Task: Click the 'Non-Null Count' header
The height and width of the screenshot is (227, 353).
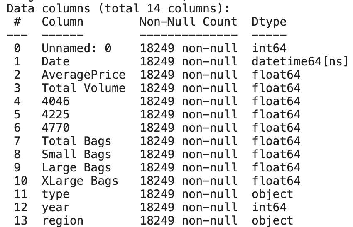Action: coord(188,22)
